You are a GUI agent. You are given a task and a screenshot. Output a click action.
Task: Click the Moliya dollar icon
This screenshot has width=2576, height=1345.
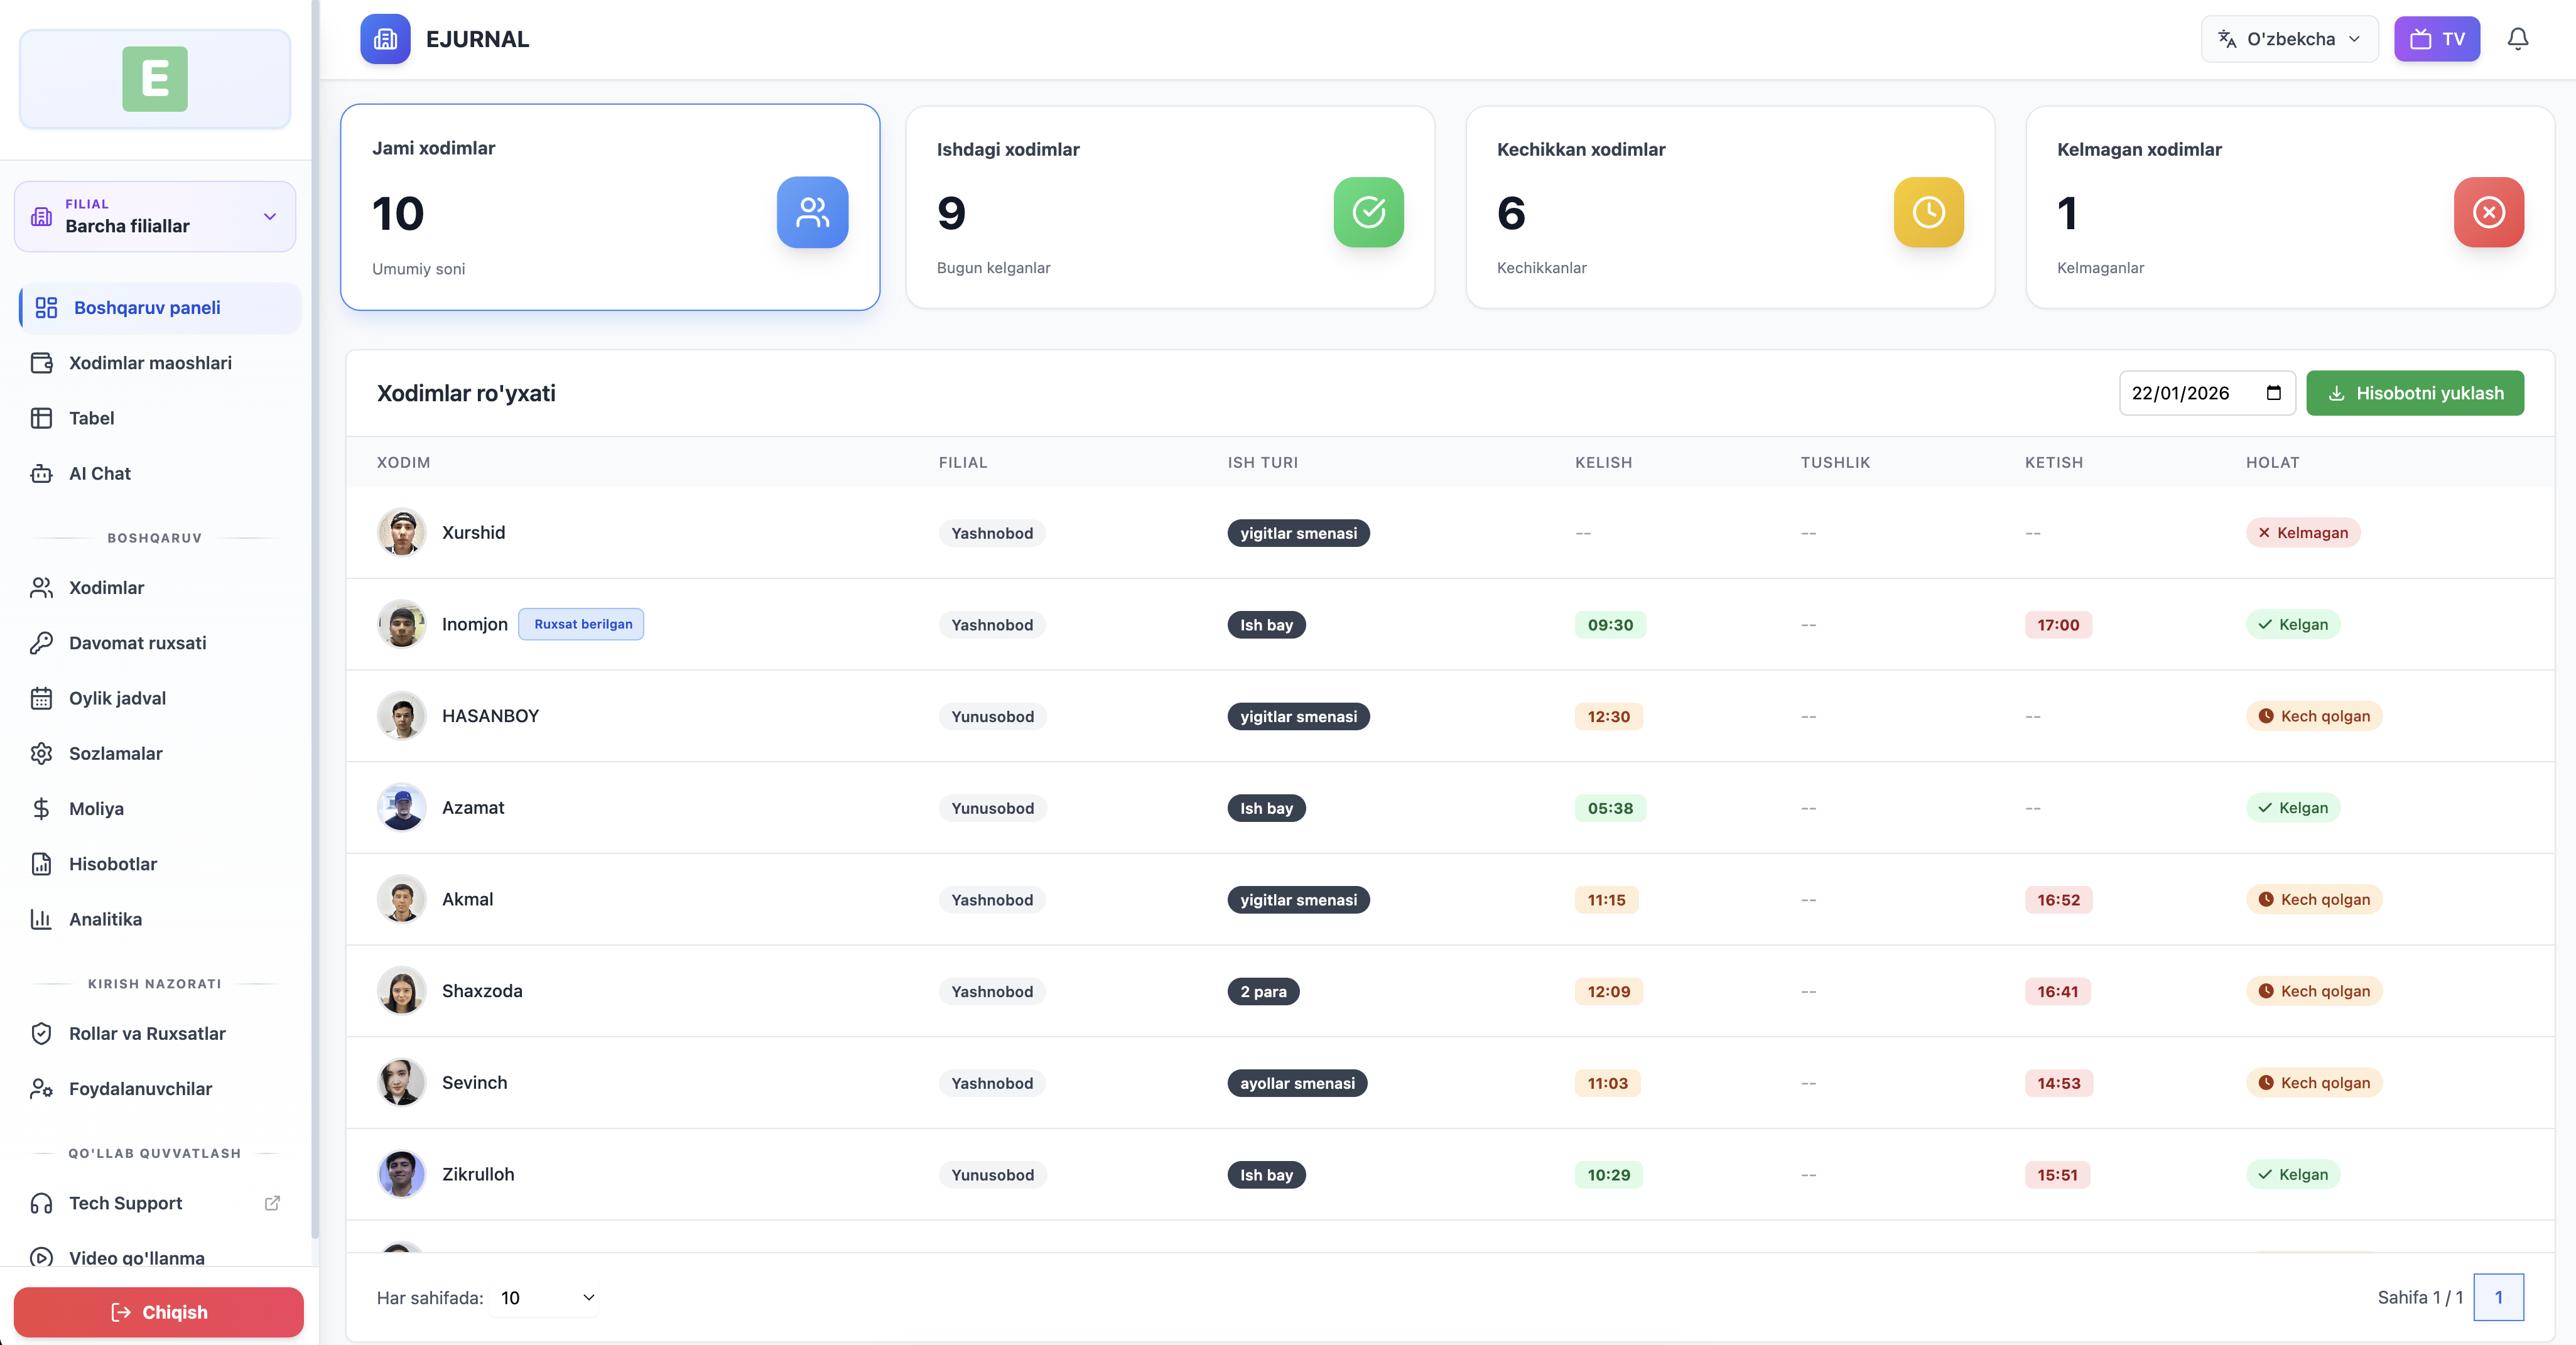click(x=41, y=808)
